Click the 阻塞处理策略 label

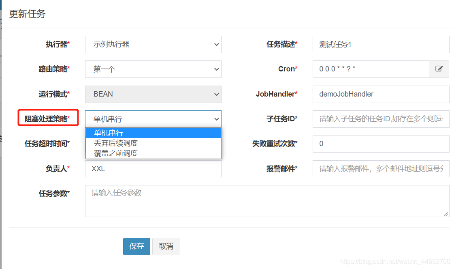(47, 119)
